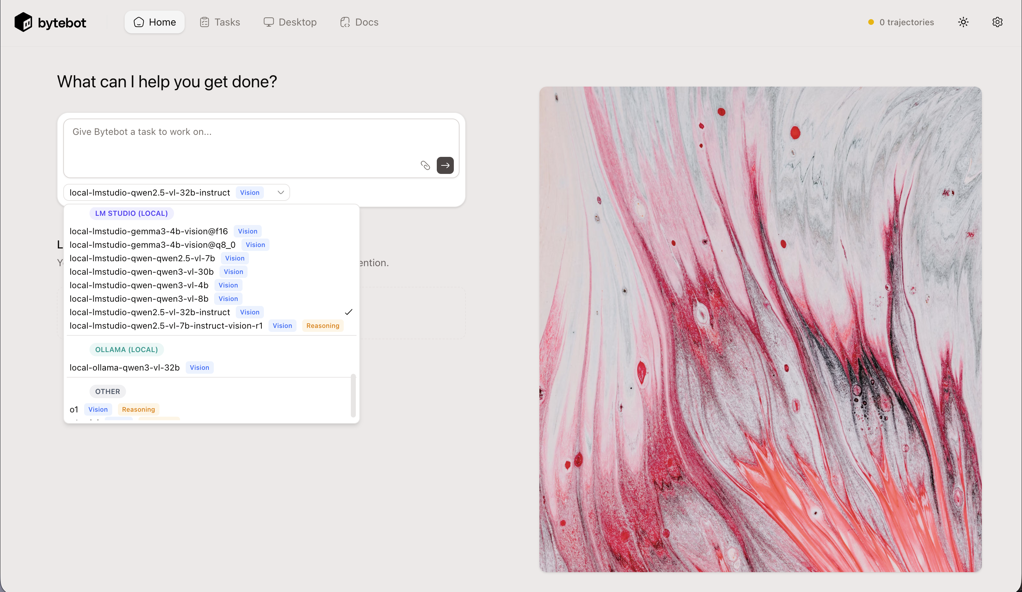
Task: Click the dropdown list scrollbar
Action: coord(353,395)
